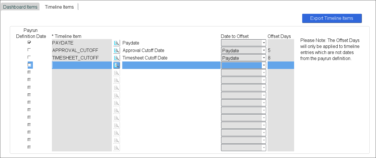
Task: Click the PAYDATE timeline item field
Action: (82, 43)
